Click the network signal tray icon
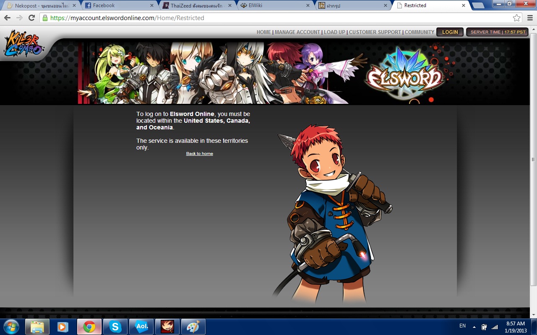The image size is (537, 335). click(x=495, y=327)
